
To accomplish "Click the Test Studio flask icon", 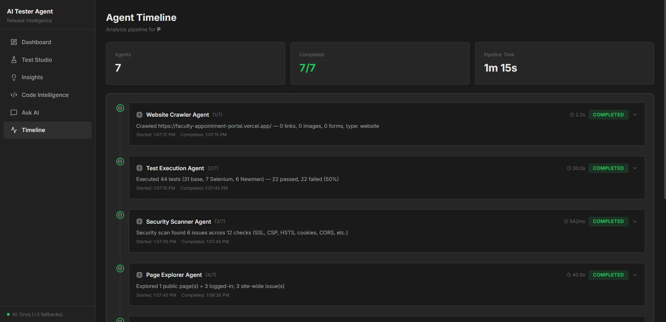I will [x=14, y=60].
